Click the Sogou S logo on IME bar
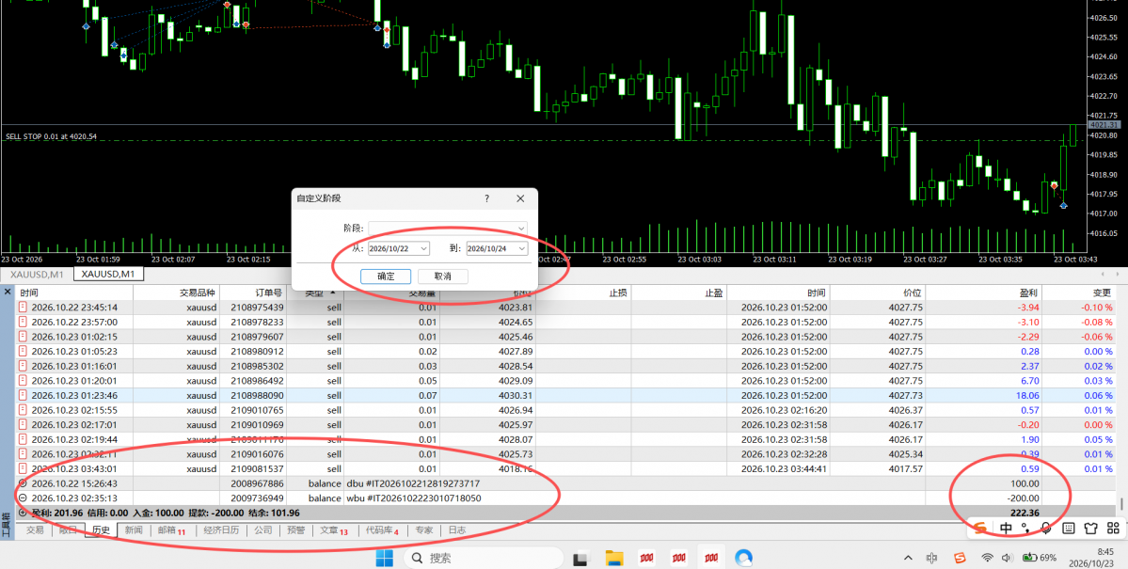1128x569 pixels. (x=980, y=528)
